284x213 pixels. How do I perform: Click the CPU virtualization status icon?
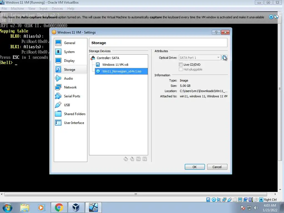250,200
